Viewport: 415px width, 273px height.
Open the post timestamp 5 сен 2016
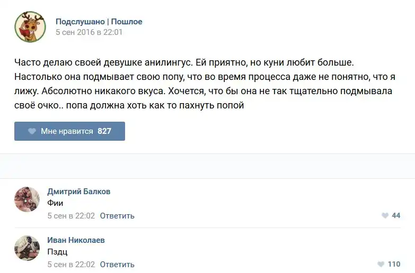[x=89, y=32]
